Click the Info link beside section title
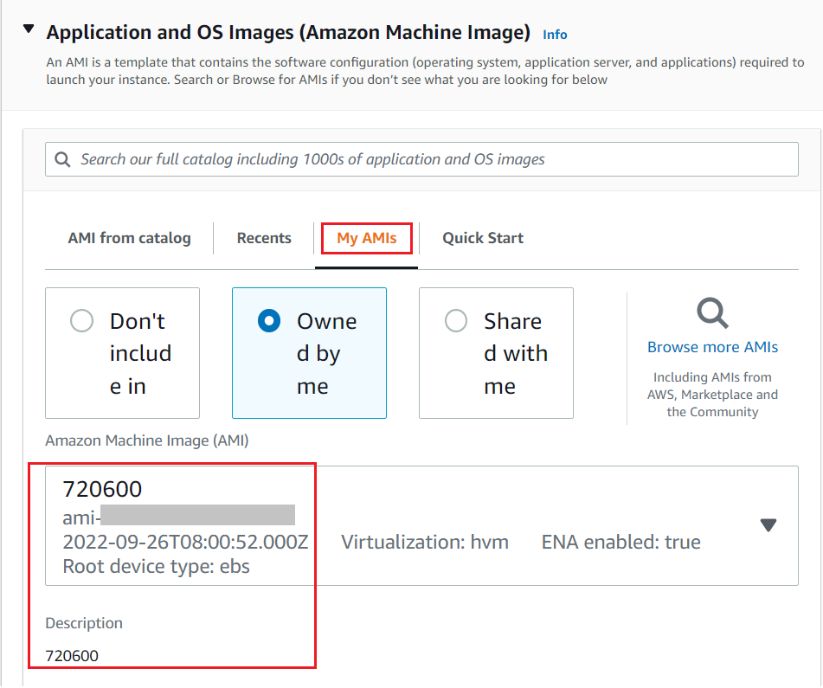The width and height of the screenshot is (823, 688). click(x=555, y=35)
